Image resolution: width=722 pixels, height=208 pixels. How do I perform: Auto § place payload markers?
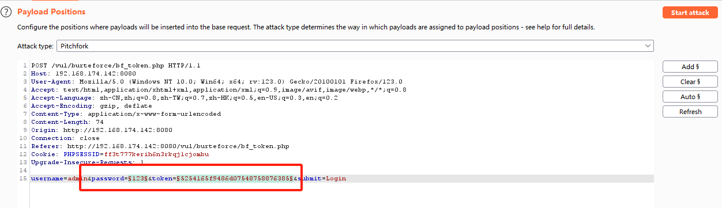point(690,97)
